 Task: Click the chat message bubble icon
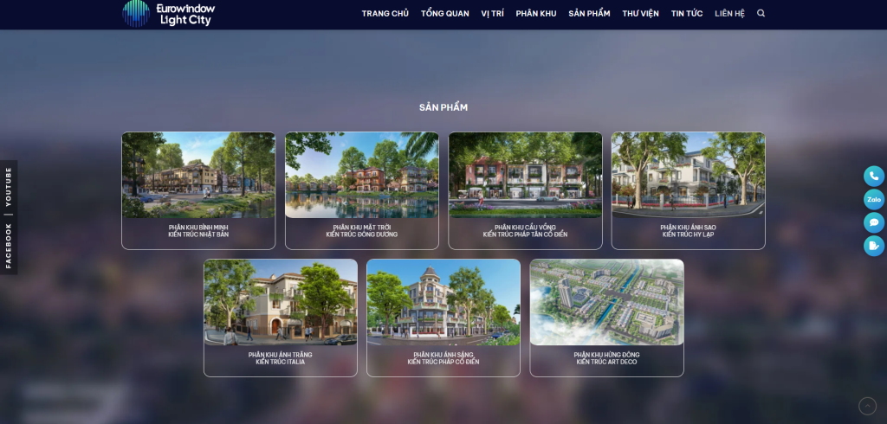tap(874, 222)
